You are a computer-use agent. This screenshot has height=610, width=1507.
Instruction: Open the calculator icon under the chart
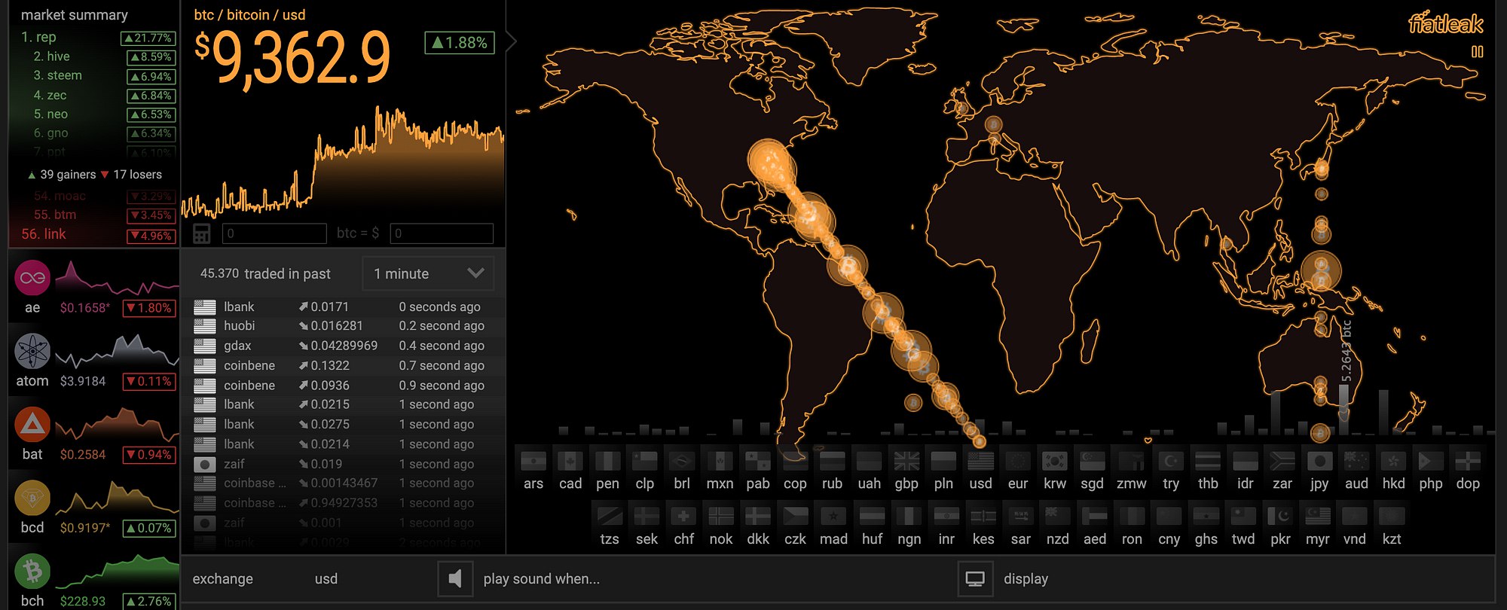tap(202, 233)
